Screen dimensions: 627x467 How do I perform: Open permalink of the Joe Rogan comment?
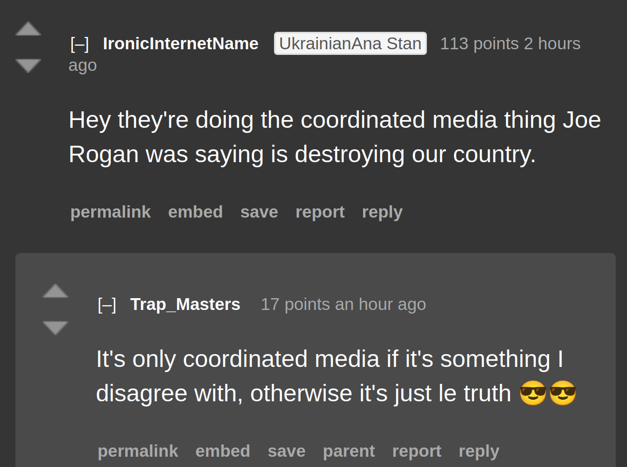click(110, 212)
